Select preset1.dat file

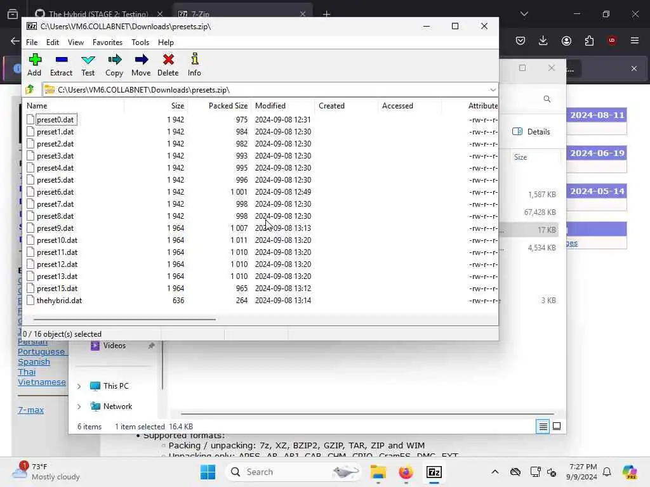click(55, 132)
